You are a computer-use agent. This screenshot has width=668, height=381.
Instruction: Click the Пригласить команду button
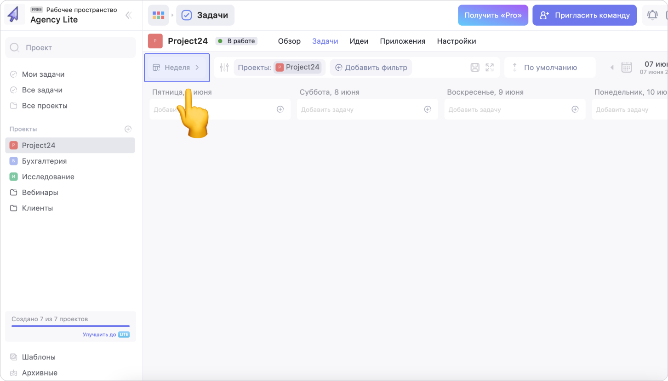pyautogui.click(x=584, y=15)
